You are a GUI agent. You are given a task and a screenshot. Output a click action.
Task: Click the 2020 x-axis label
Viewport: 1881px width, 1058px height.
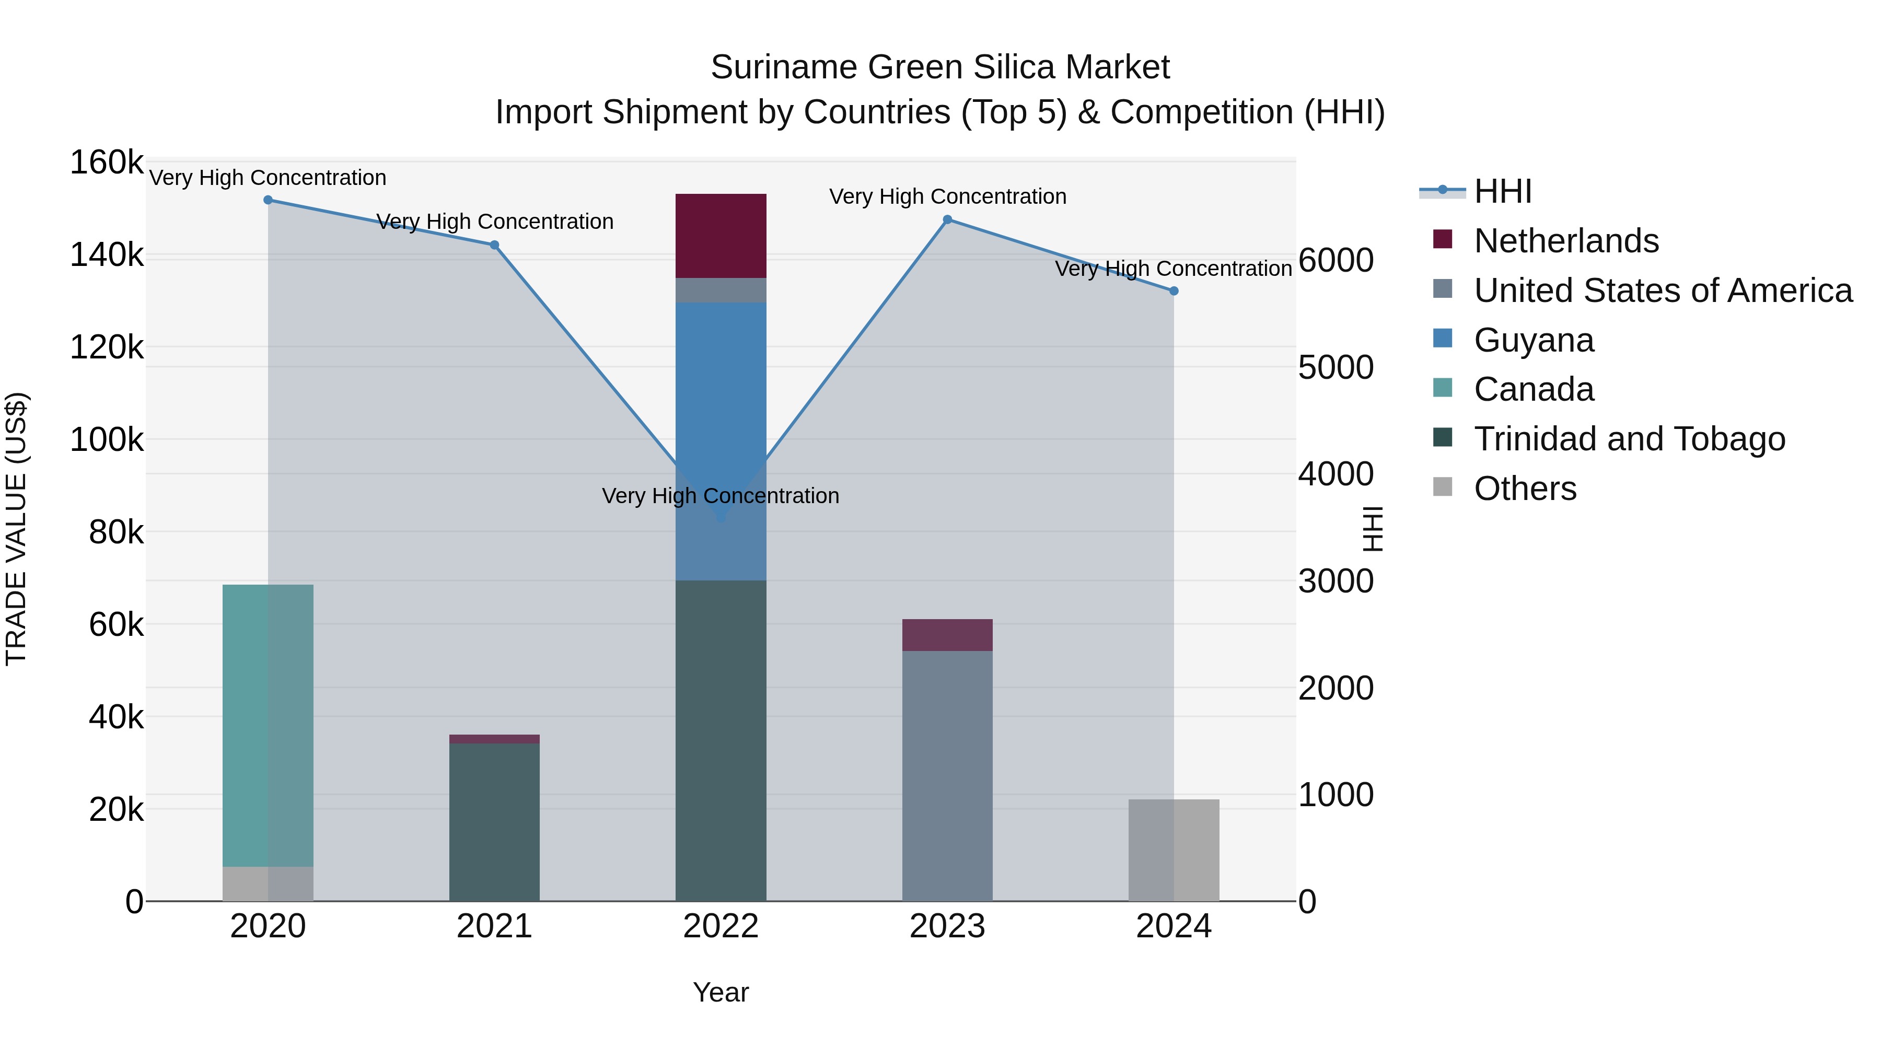point(268,926)
